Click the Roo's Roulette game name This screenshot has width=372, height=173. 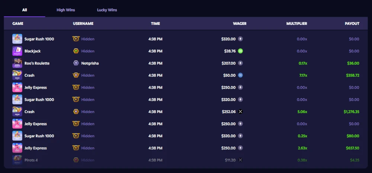[37, 63]
